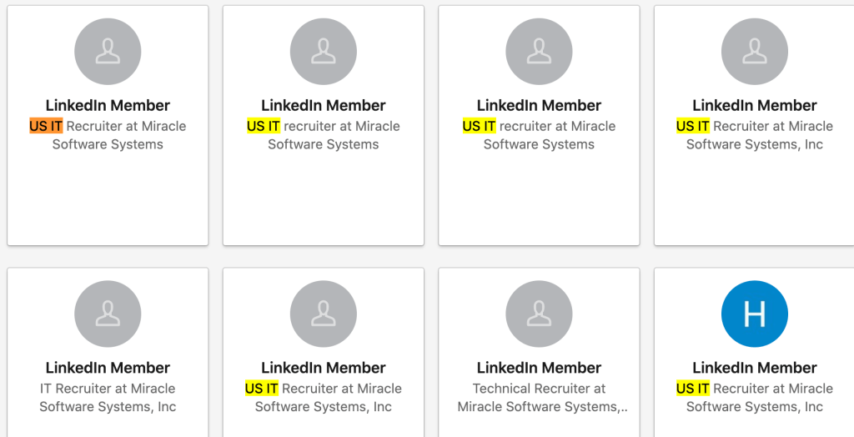Image resolution: width=854 pixels, height=437 pixels.
Task: Click "LinkedIn Member" under the blue H avatar
Action: click(x=754, y=368)
